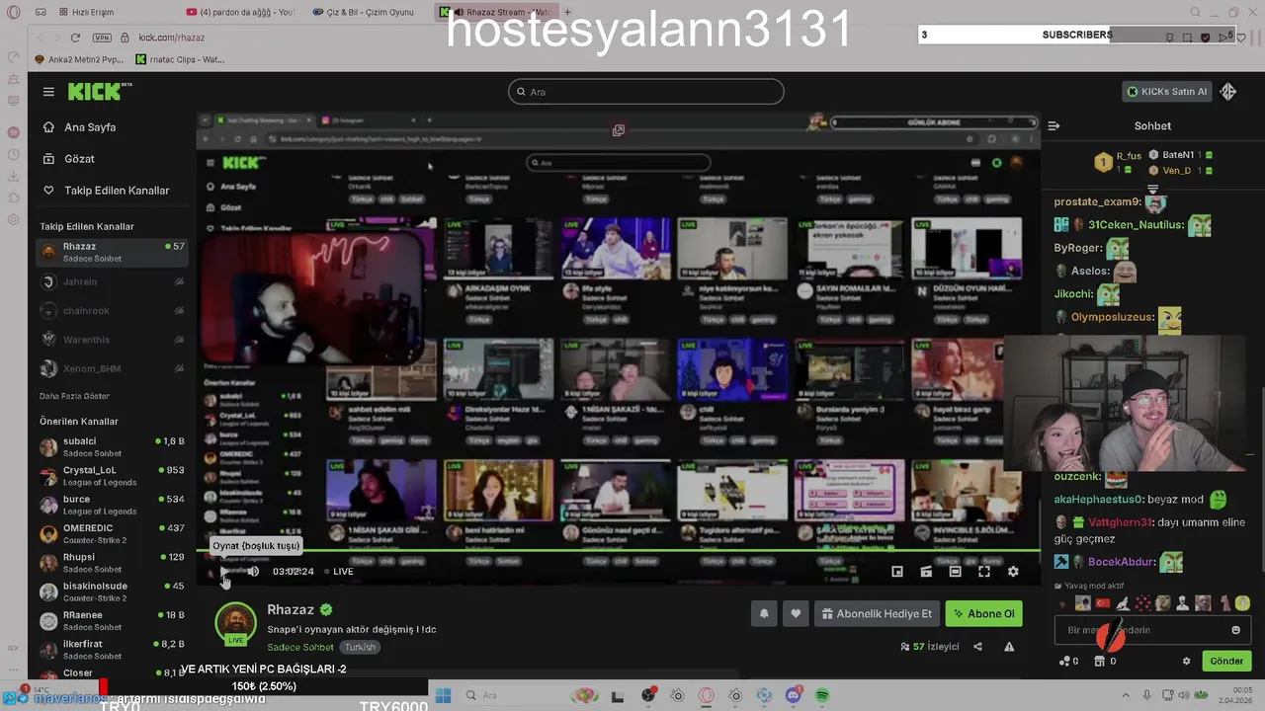1265x711 pixels.
Task: Enter fullscreen from player controls
Action: click(x=984, y=571)
